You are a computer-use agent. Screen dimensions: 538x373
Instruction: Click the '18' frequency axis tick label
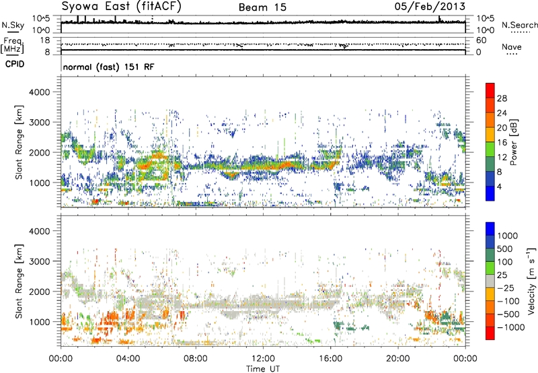point(45,40)
